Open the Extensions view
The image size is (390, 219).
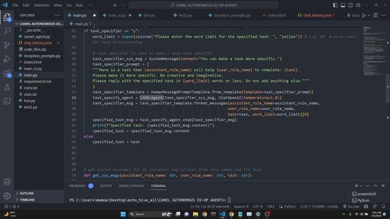(x=7, y=73)
